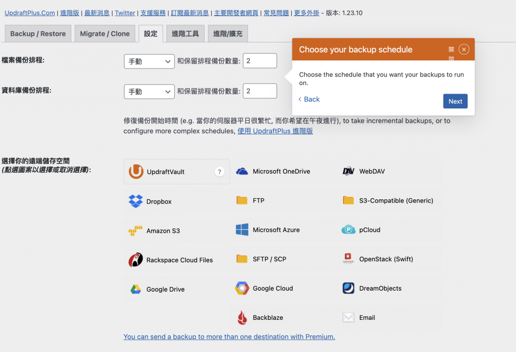
Task: Select the WebDAV storage icon
Action: pyautogui.click(x=349, y=171)
